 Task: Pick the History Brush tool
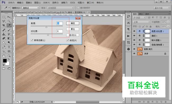coord(9,34)
